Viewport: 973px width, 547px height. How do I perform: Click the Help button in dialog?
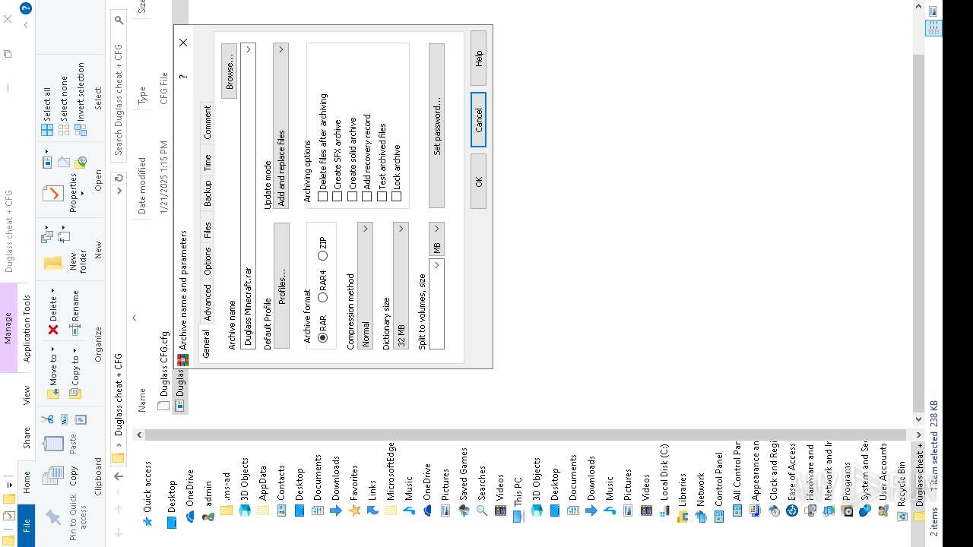478,58
